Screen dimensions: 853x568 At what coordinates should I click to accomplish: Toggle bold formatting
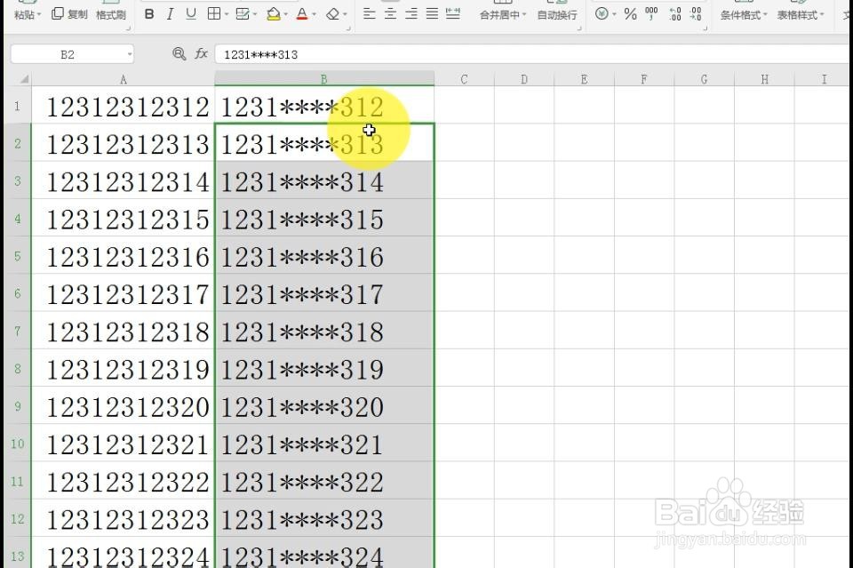coord(149,14)
